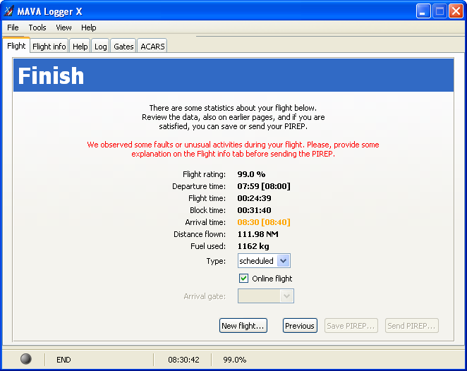The image size is (467, 371).
Task: Click the status bar clock 08:30:42
Action: point(183,360)
